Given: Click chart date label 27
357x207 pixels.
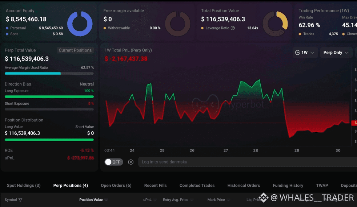Looking at the screenshot, I should (226, 150).
